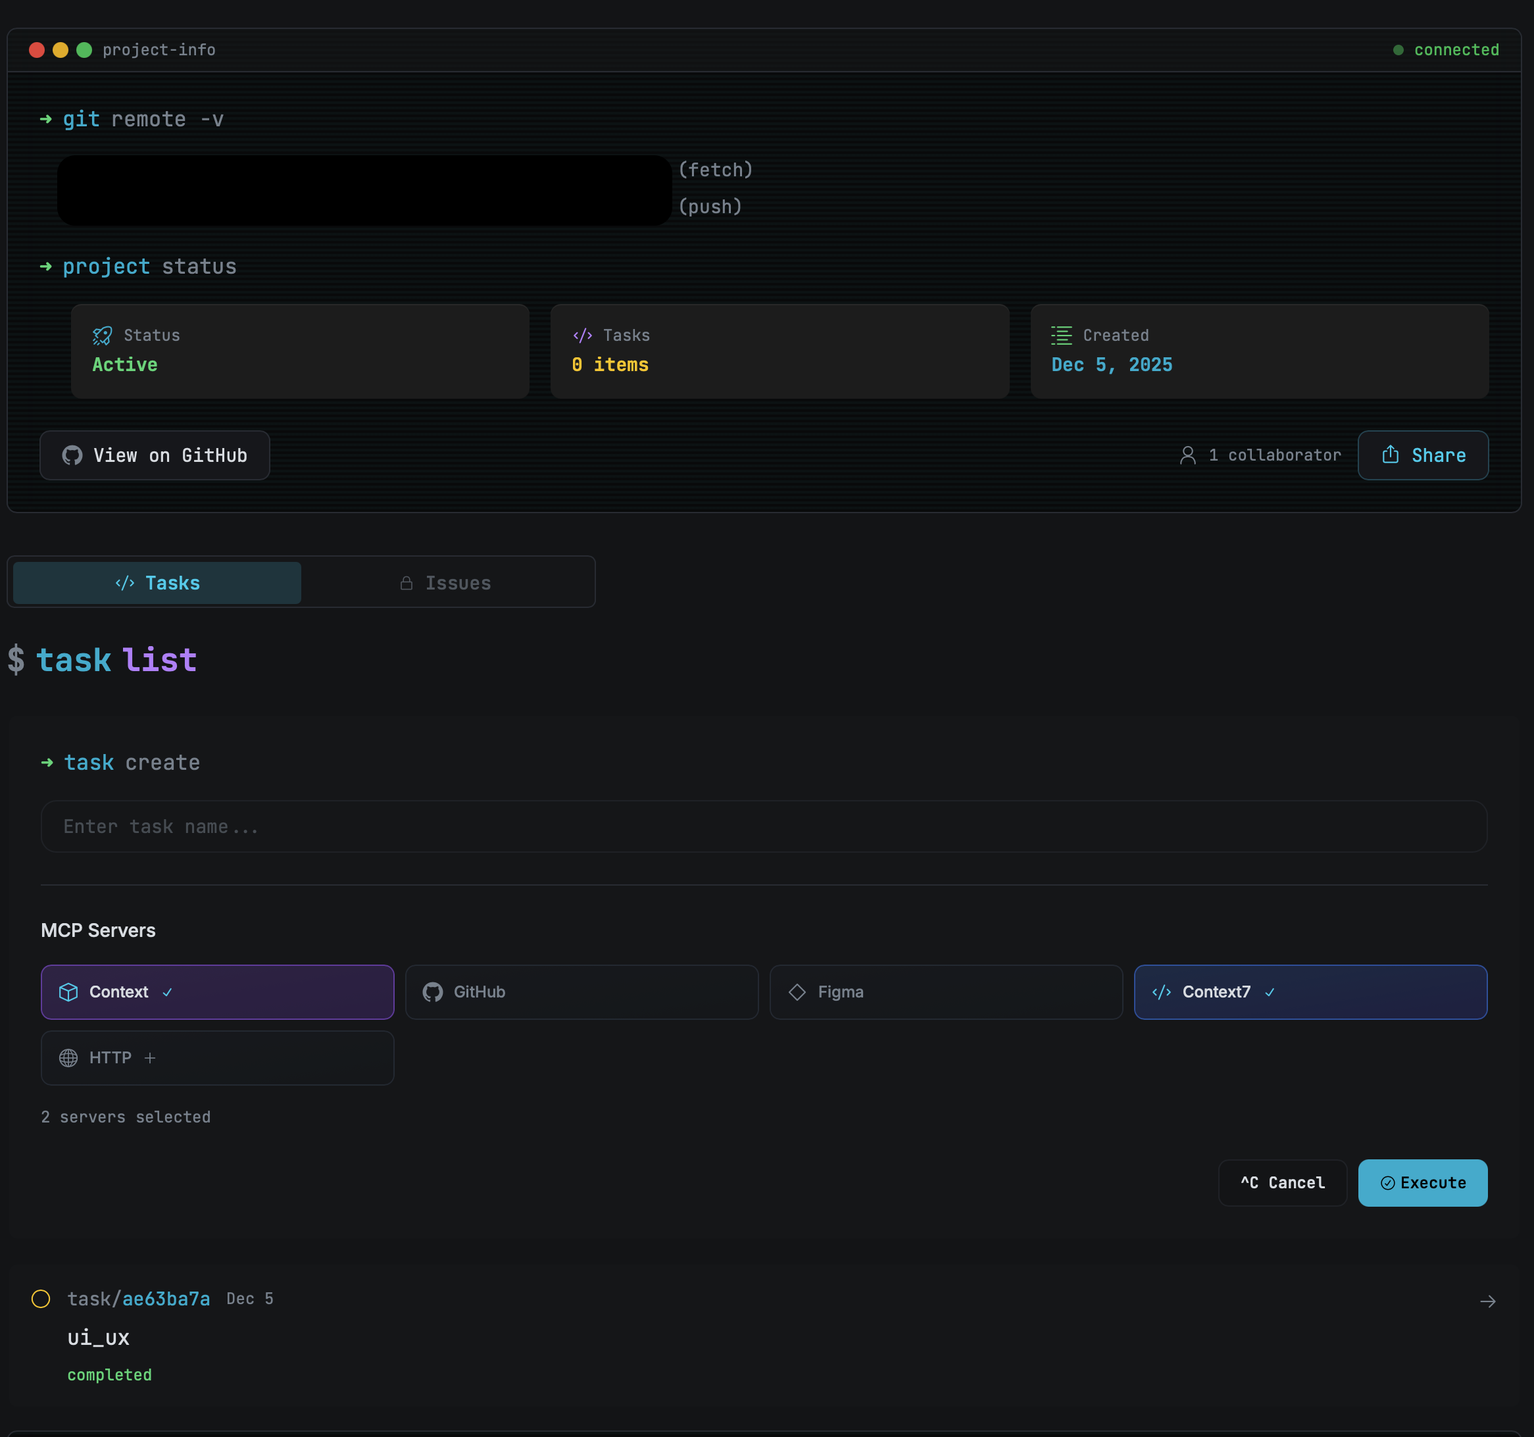This screenshot has width=1534, height=1437.
Task: Open the locked Issues tab
Action: coord(447,584)
